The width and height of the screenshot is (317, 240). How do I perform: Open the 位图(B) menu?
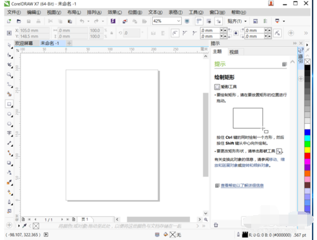(135, 12)
